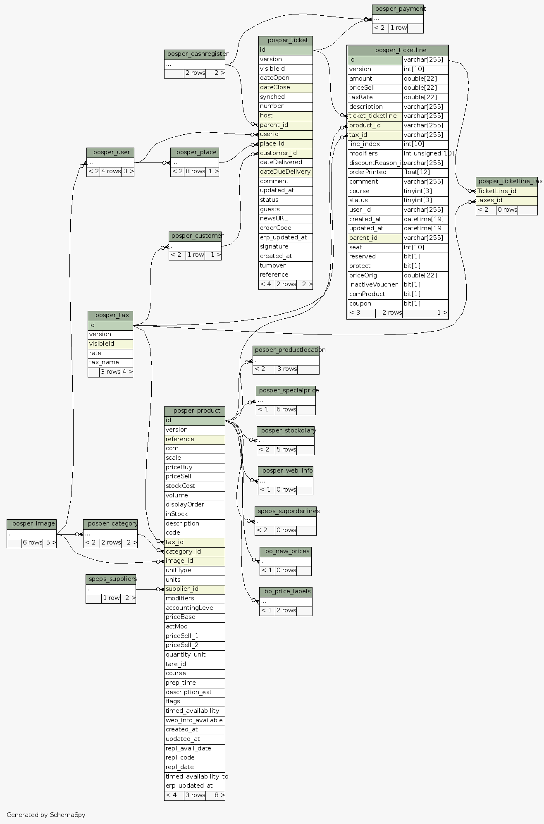
Task: Select dateDueDelivery column in posper_ticket
Action: click(286, 172)
